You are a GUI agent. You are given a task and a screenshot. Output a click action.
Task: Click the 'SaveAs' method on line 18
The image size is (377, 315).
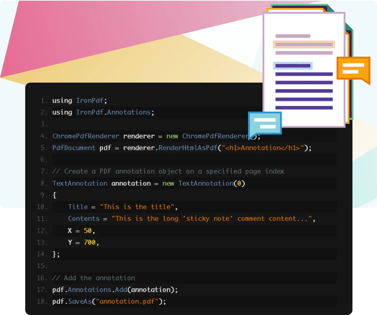(x=80, y=302)
